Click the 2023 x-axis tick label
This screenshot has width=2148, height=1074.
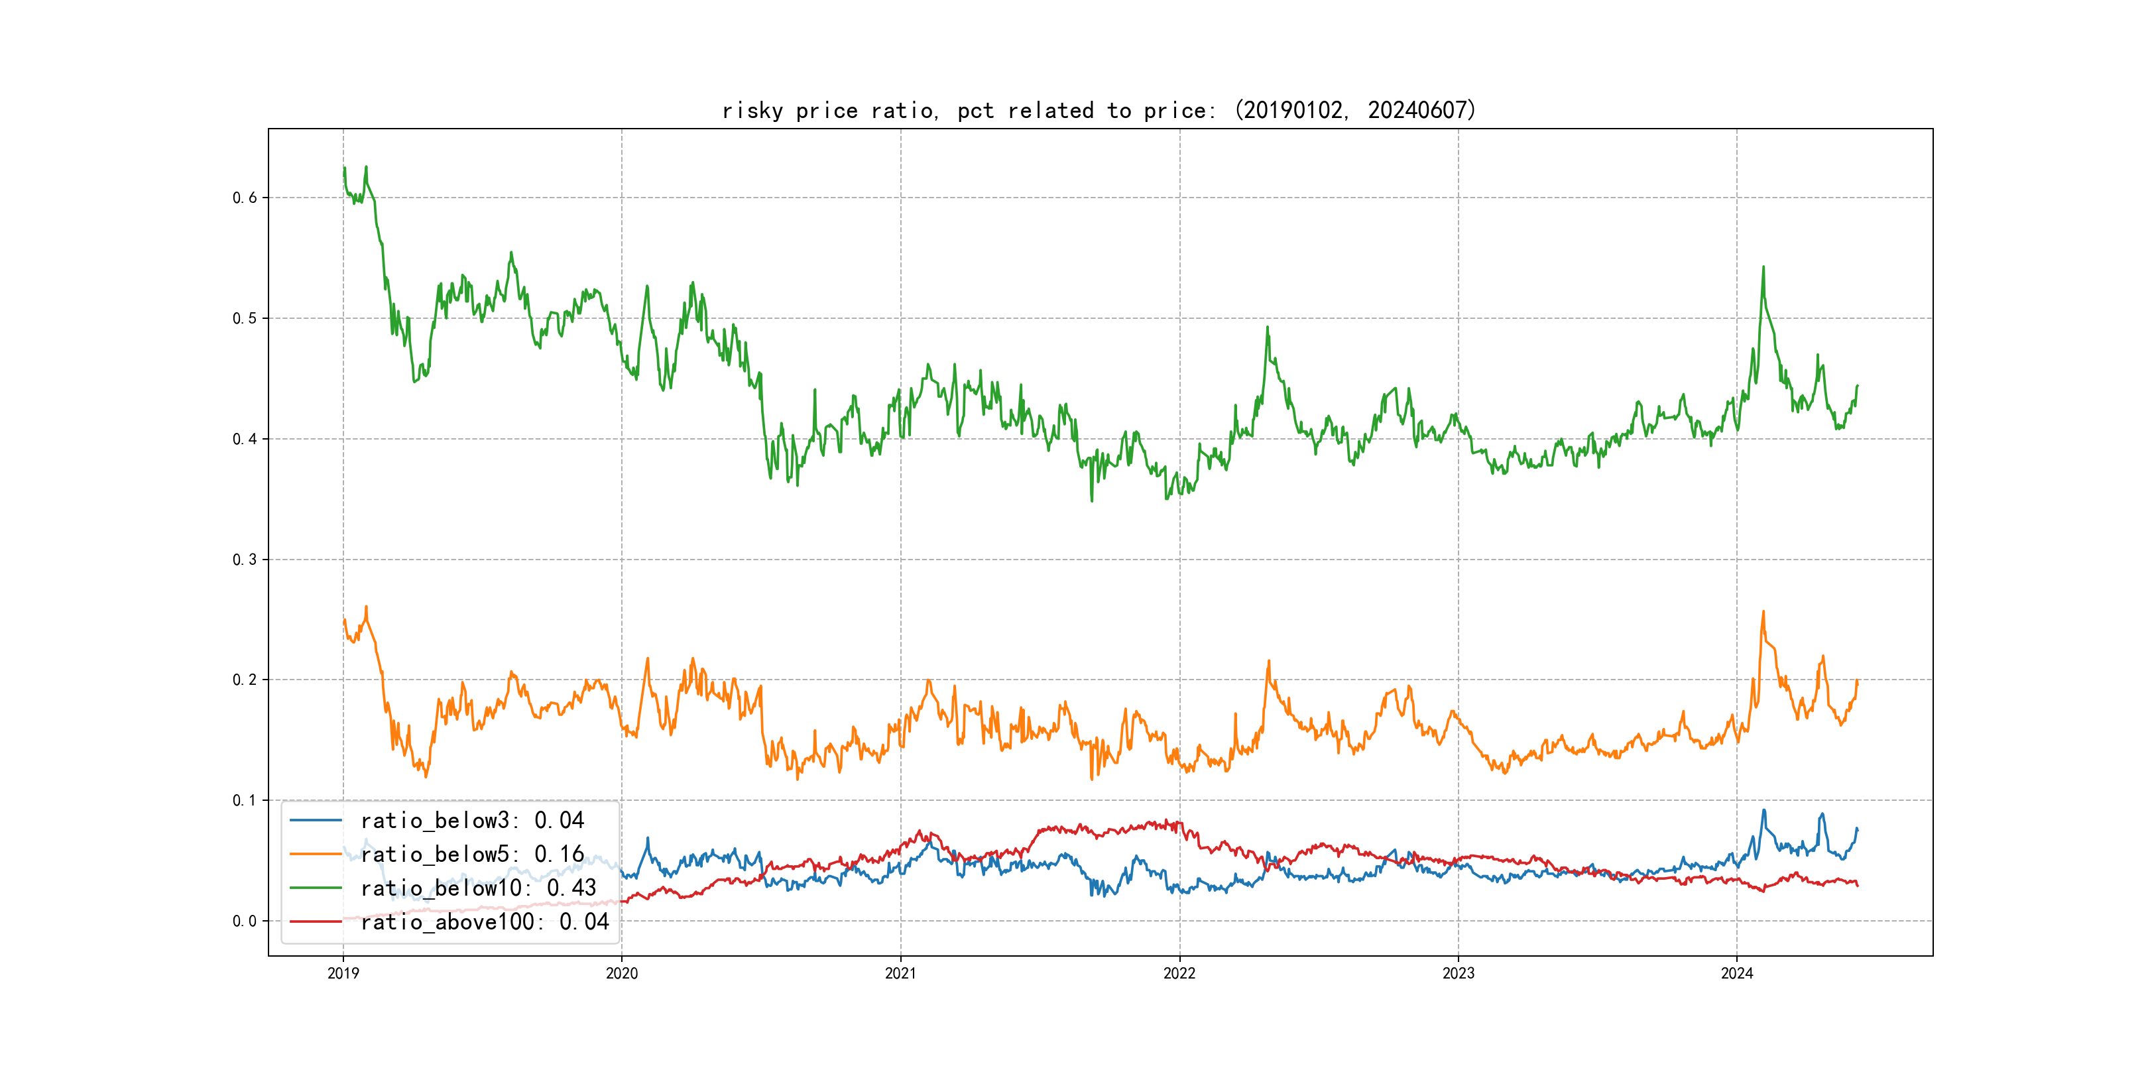coord(1458,973)
